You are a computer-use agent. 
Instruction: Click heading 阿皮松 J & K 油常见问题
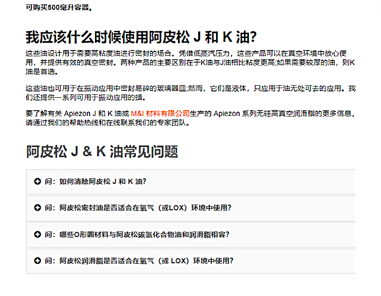pyautogui.click(x=102, y=152)
